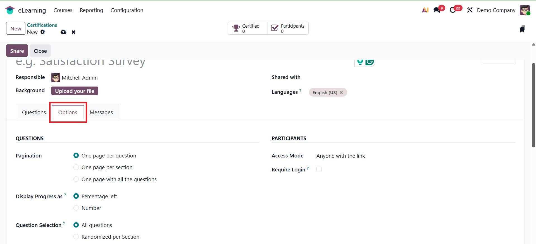536x244 pixels.
Task: Open the Configuration menu
Action: tap(127, 10)
